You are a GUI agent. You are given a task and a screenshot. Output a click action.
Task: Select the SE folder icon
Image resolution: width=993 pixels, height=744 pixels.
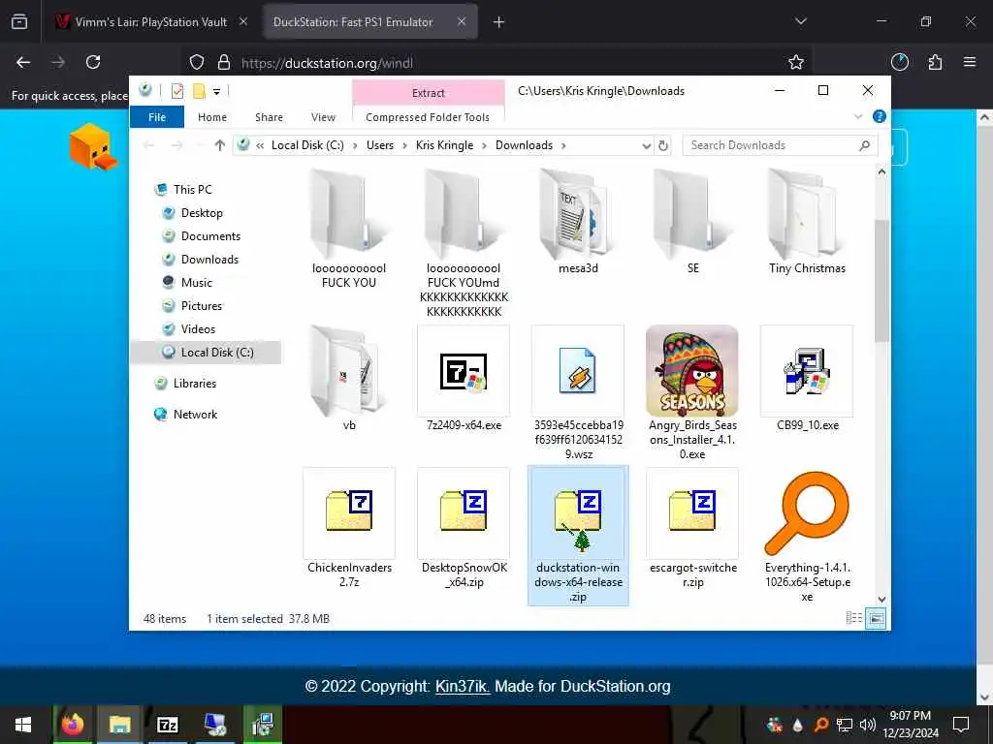tap(692, 214)
